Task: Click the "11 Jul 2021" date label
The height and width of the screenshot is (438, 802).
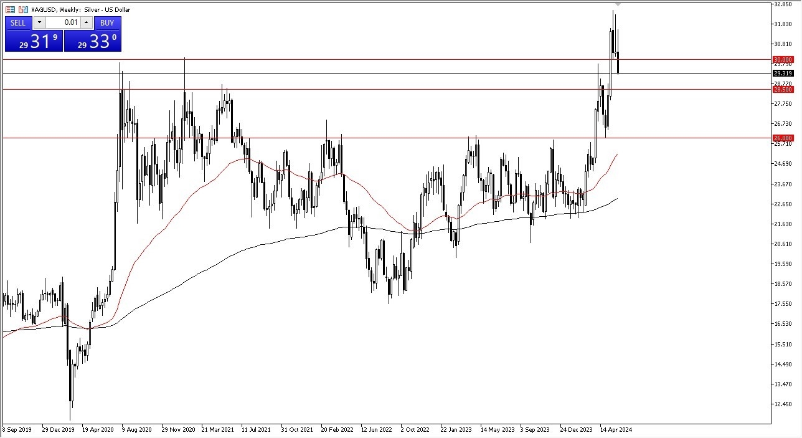Action: click(x=257, y=429)
